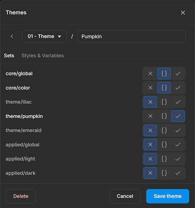The height and width of the screenshot is (208, 195).
Task: Enable applied/light with checkmark toggle
Action: click(x=178, y=159)
